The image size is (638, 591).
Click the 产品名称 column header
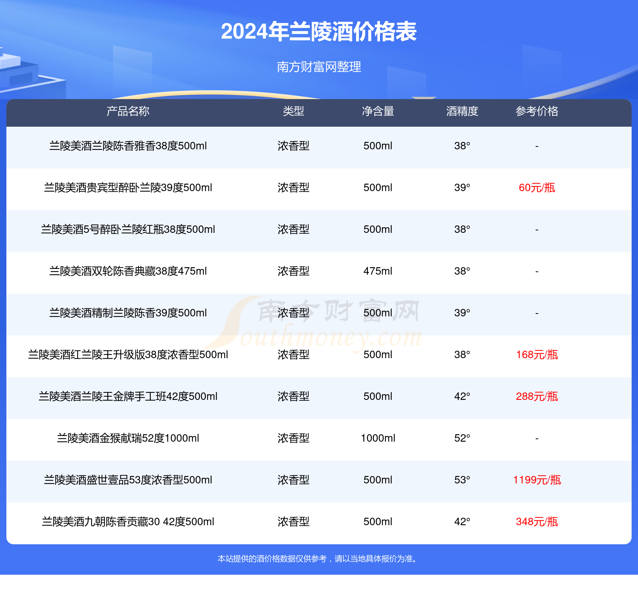pos(128,111)
